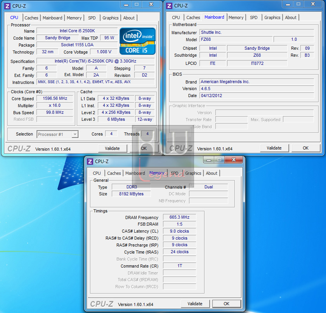This screenshot has width=326, height=313.
Task: Click the LPCIO value 'IT8772'
Action: [257, 63]
